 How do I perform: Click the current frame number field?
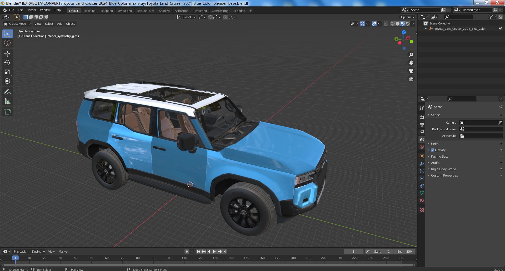353,252
